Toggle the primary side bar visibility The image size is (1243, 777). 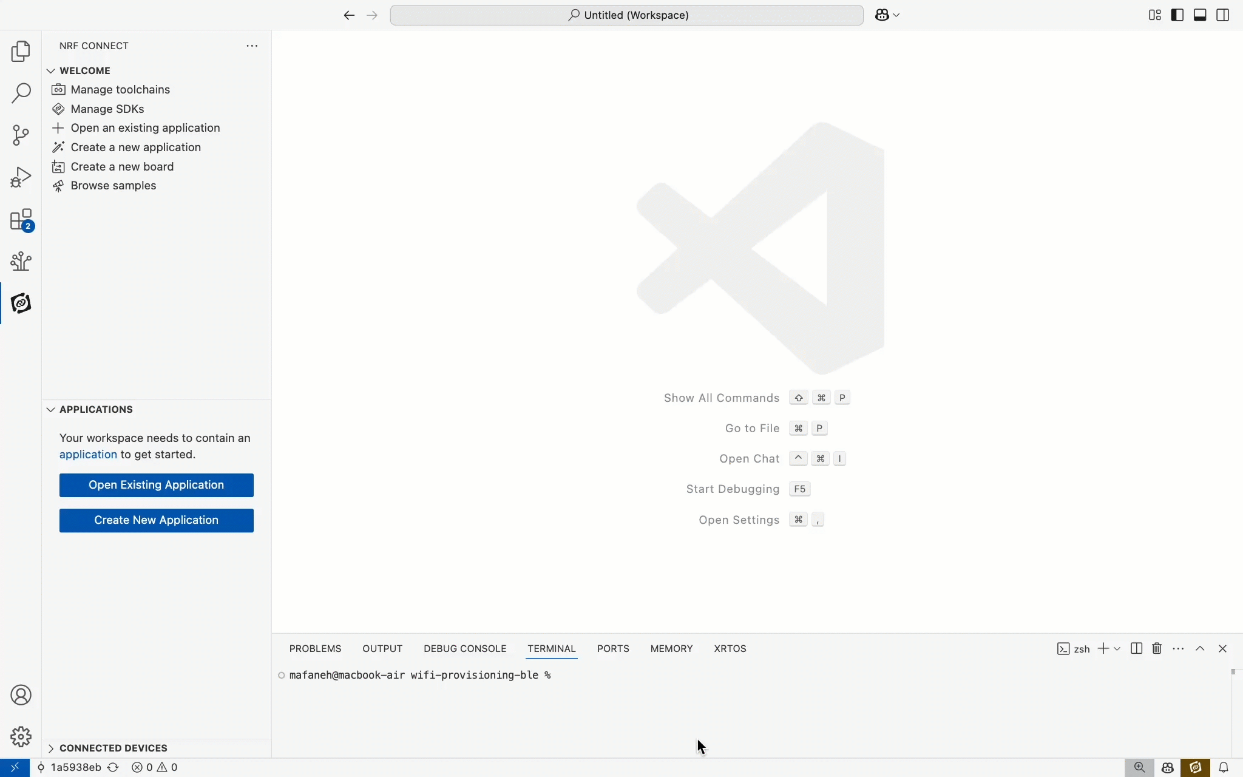tap(1177, 15)
